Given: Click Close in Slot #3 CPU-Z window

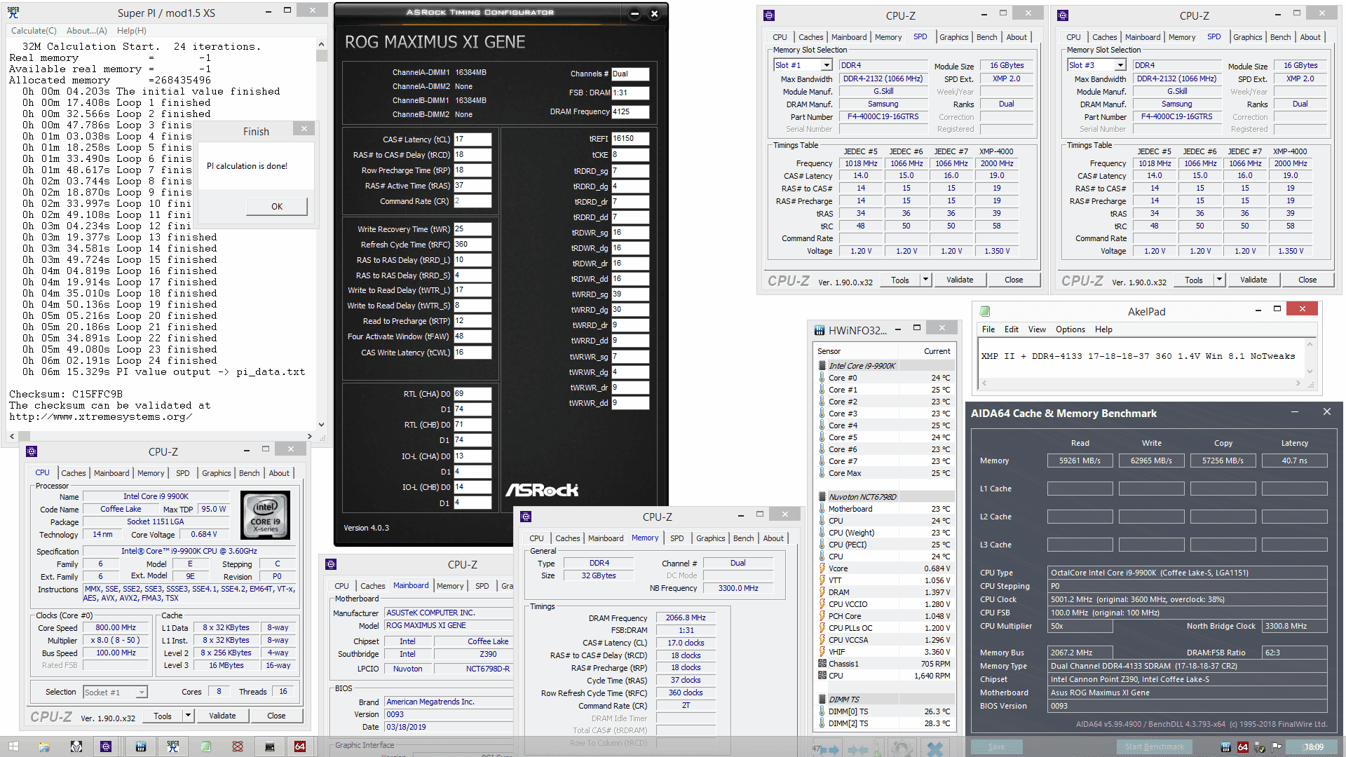Looking at the screenshot, I should tap(1307, 280).
